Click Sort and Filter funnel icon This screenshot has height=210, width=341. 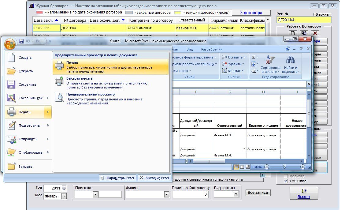270,60
